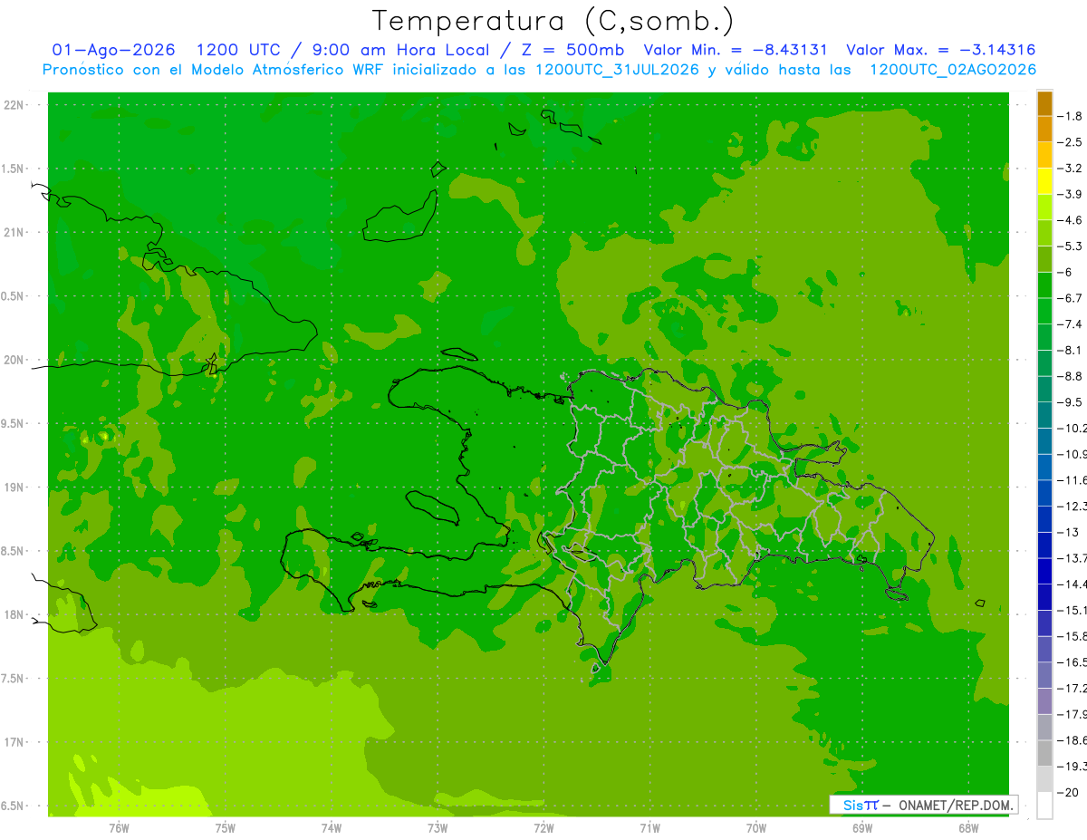Click the '-7.4' colorbar label
1087x840 pixels.
[1071, 324]
